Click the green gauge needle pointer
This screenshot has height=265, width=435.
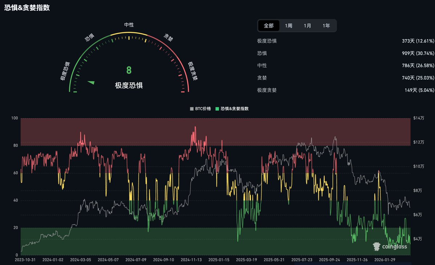coord(91,83)
